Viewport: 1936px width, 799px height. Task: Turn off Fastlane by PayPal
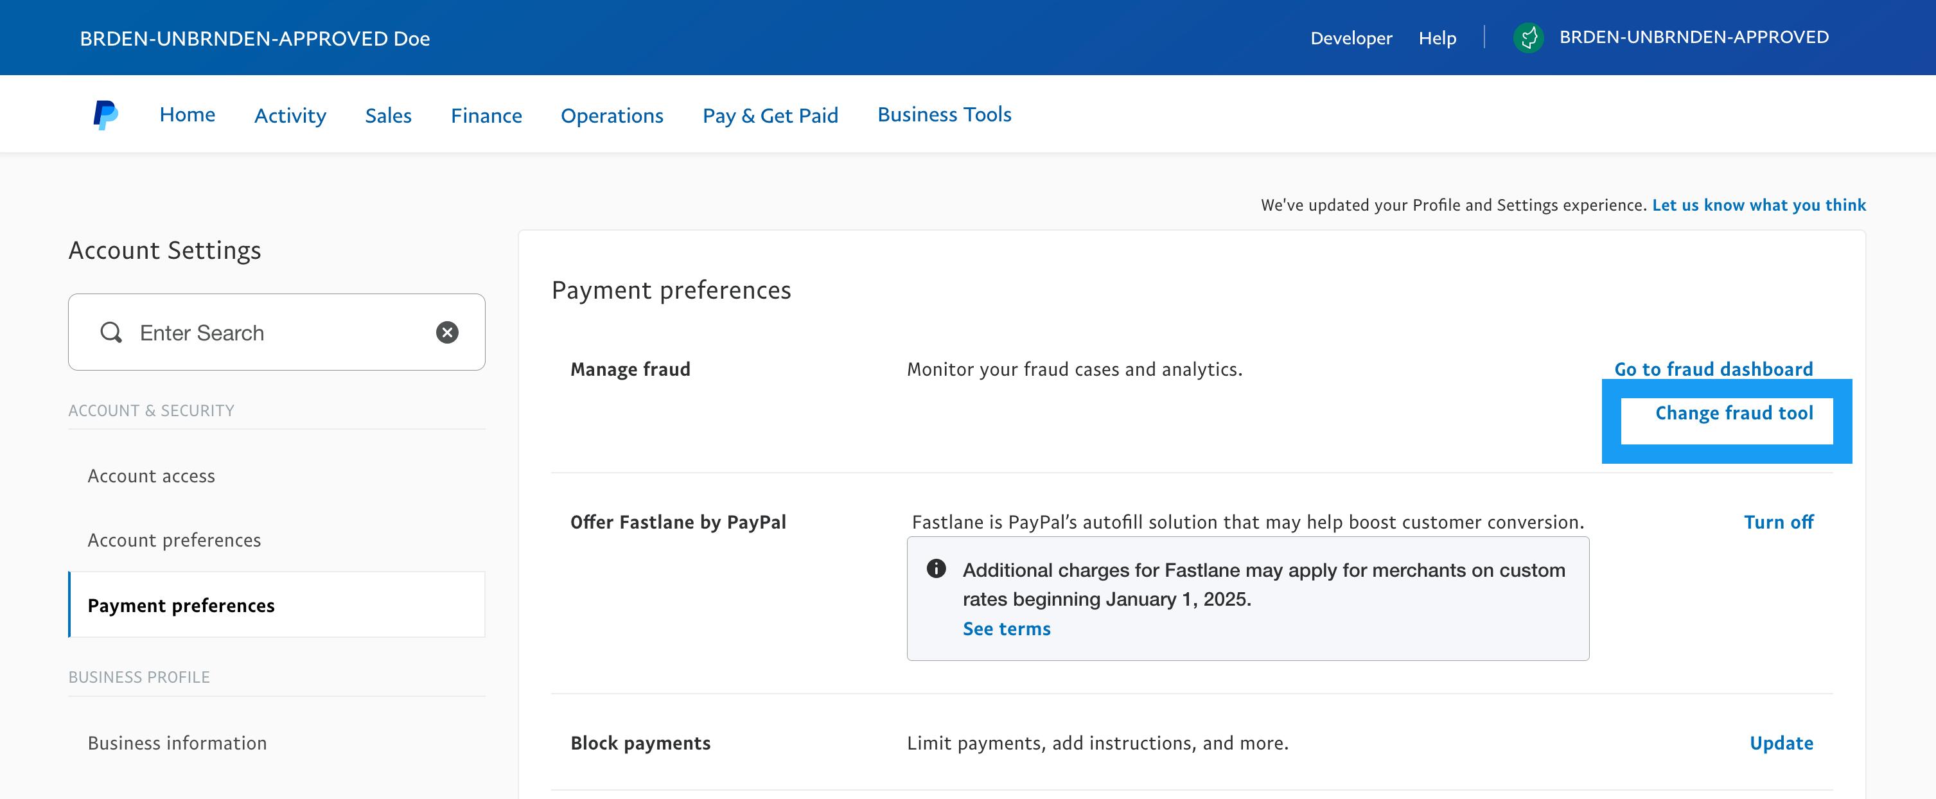click(1777, 522)
